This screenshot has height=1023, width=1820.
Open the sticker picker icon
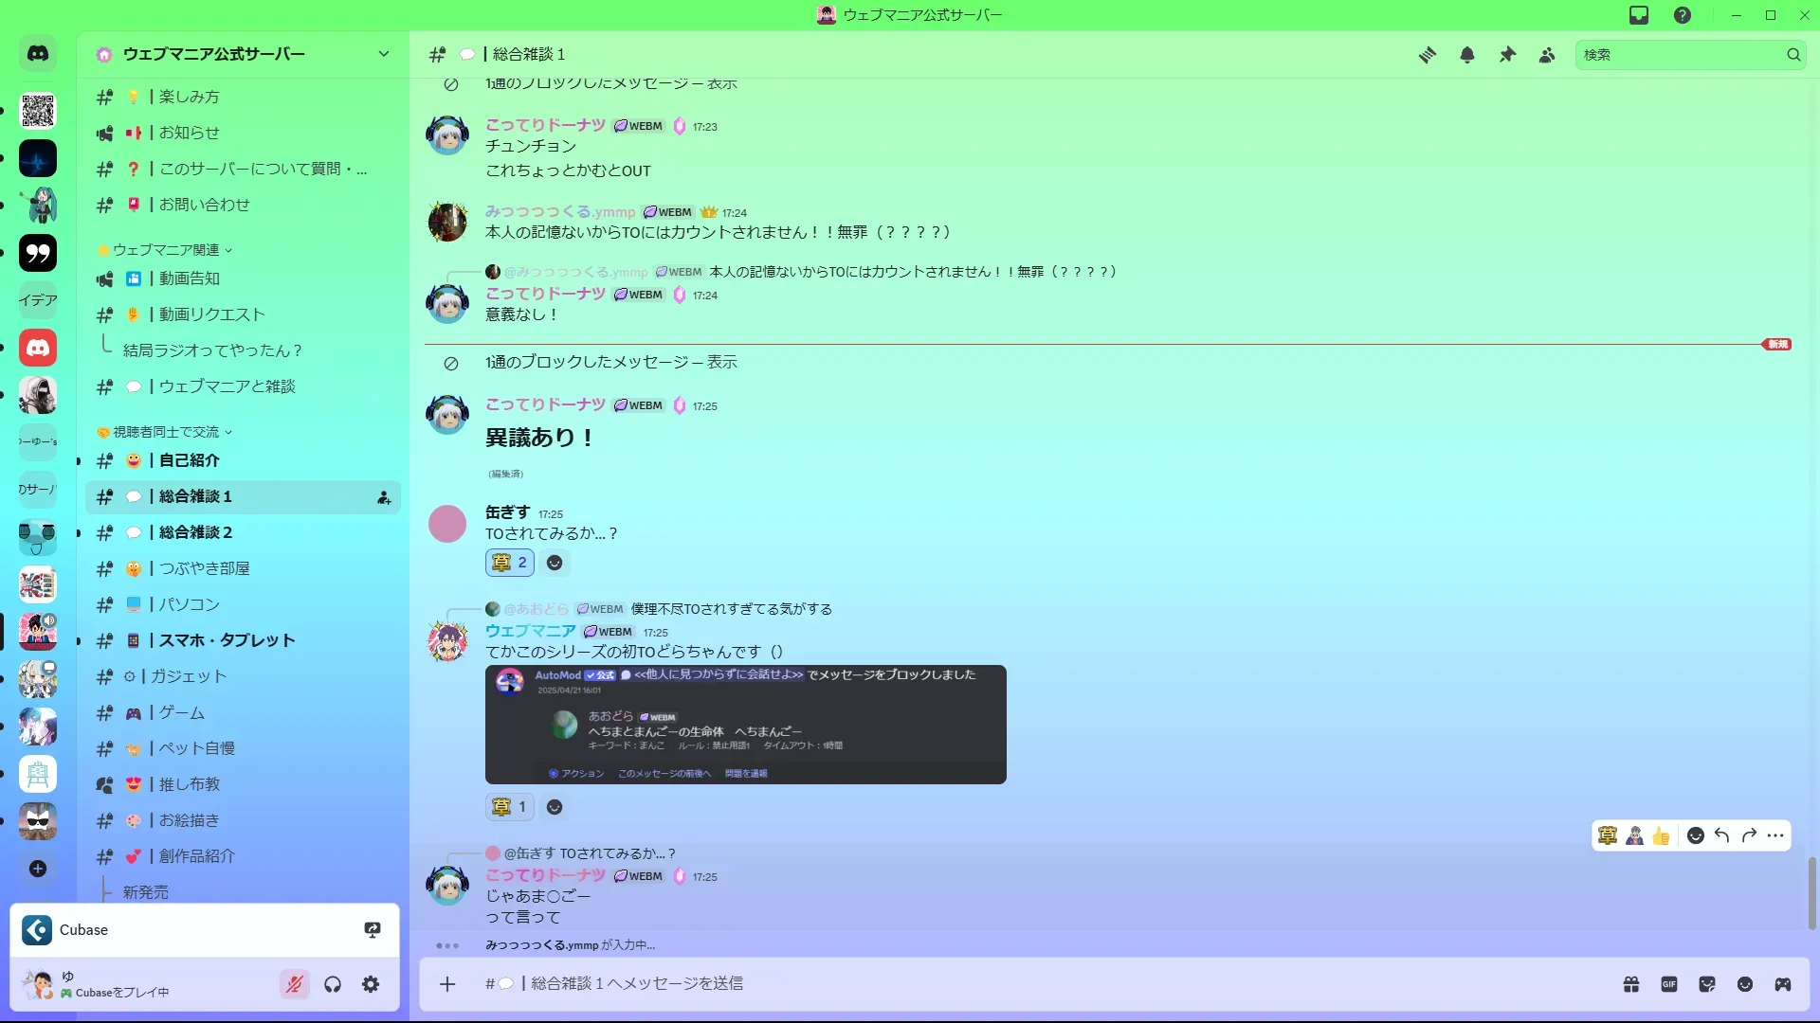(x=1707, y=984)
